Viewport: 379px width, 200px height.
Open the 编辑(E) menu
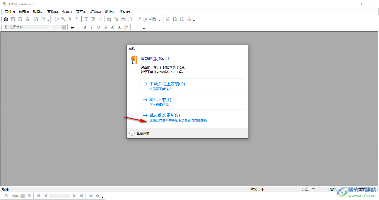24,12
